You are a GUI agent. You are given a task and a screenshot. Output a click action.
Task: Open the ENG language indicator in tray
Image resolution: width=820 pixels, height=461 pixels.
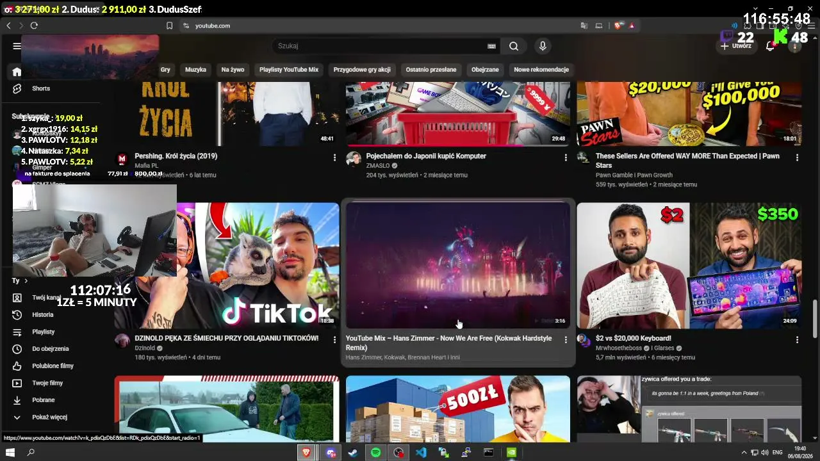[777, 453]
